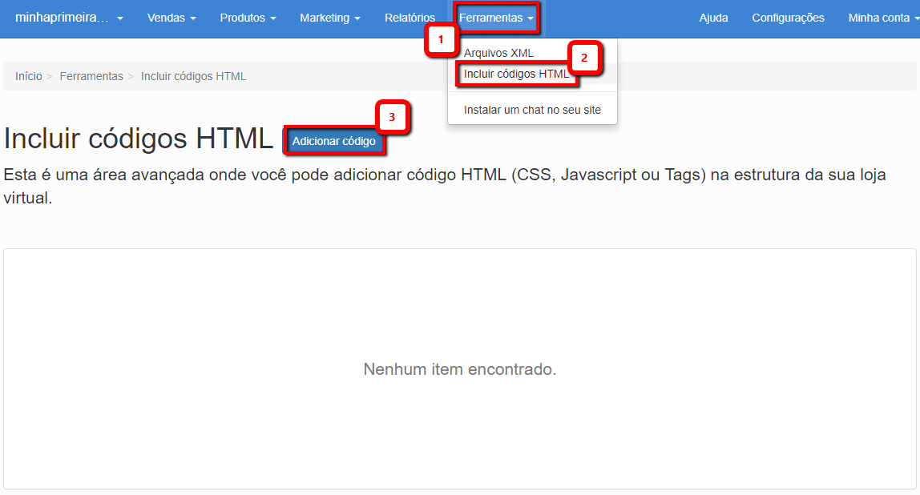The height and width of the screenshot is (495, 920).
Task: Go to Configurações
Action: click(x=788, y=18)
